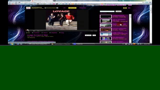160x90 pixels.
Task: Click the video progress scrubber handle
Action: (27, 30)
